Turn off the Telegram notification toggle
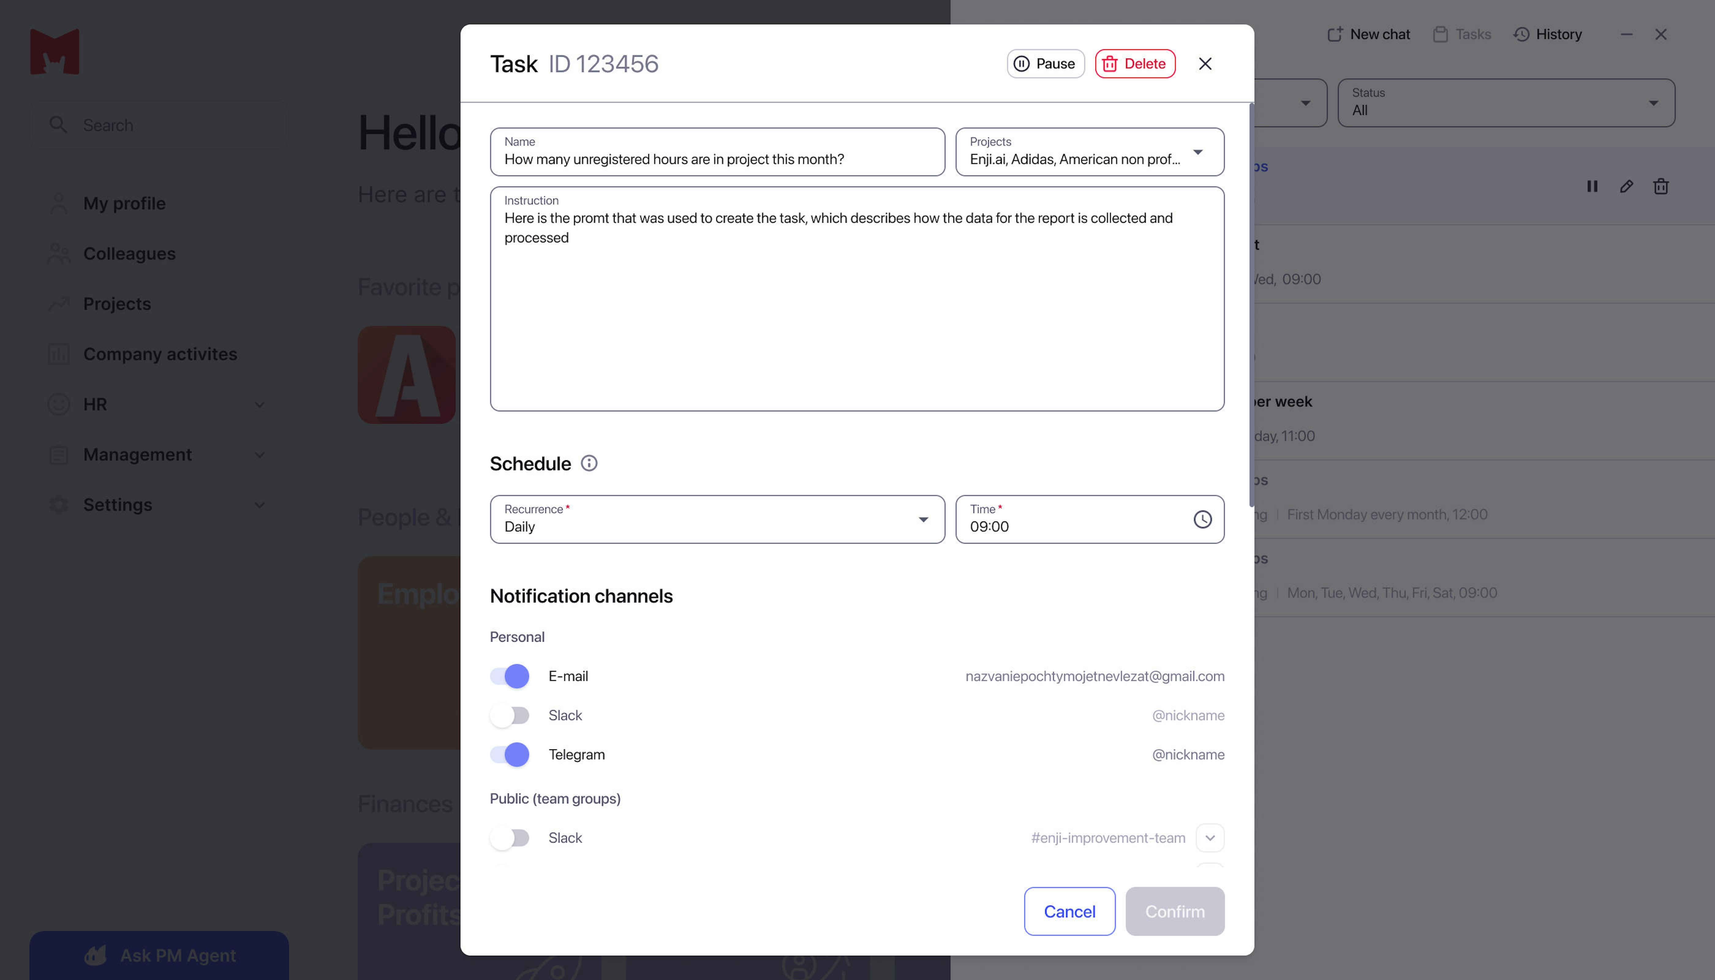The image size is (1715, 980). (x=510, y=754)
